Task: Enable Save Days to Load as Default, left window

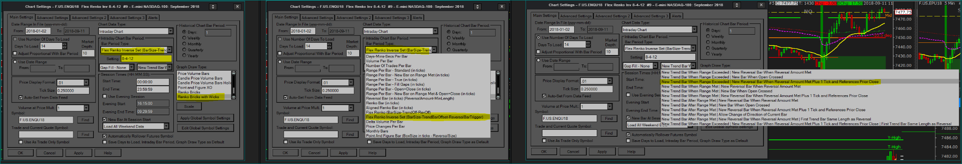Action: point(105,142)
